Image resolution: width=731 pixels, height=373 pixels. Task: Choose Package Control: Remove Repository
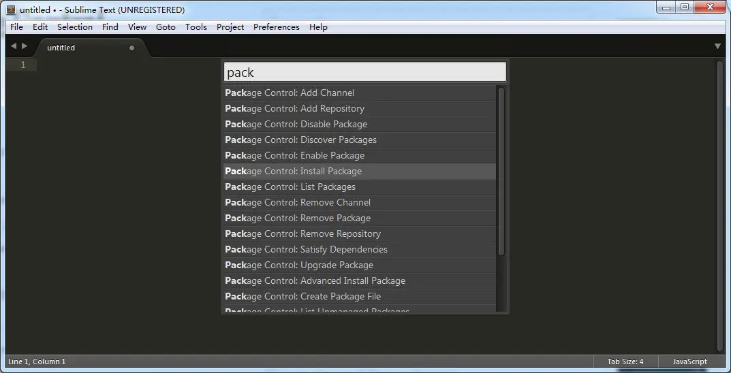(360, 233)
